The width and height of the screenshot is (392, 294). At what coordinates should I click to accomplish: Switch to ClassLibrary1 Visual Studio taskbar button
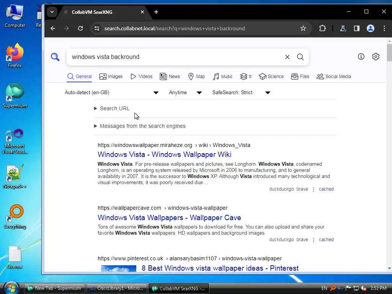coord(117,288)
